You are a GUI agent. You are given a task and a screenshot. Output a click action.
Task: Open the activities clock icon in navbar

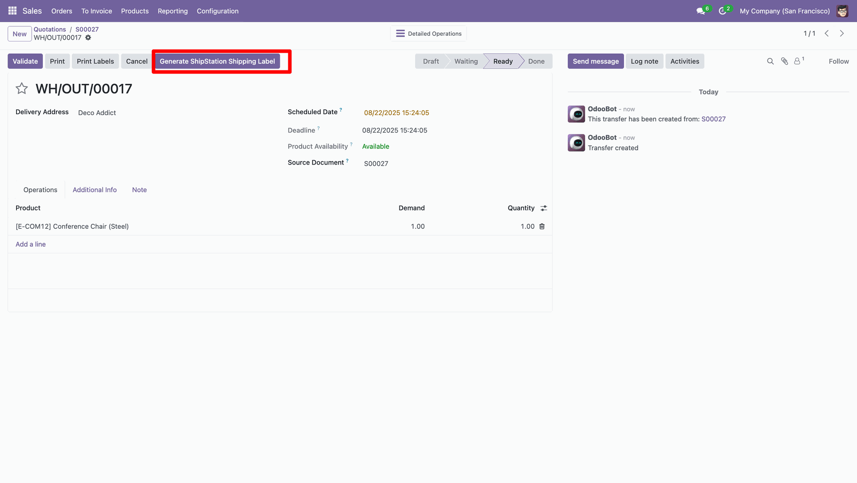722,11
